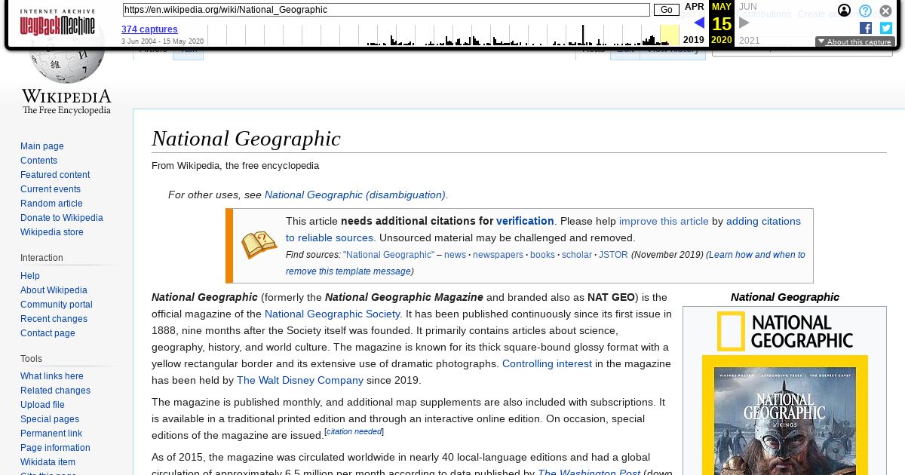Open Related changes tool
Viewport: 905px width, 475px height.
55,391
